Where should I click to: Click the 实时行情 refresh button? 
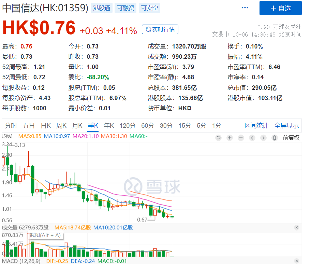tap(160, 29)
